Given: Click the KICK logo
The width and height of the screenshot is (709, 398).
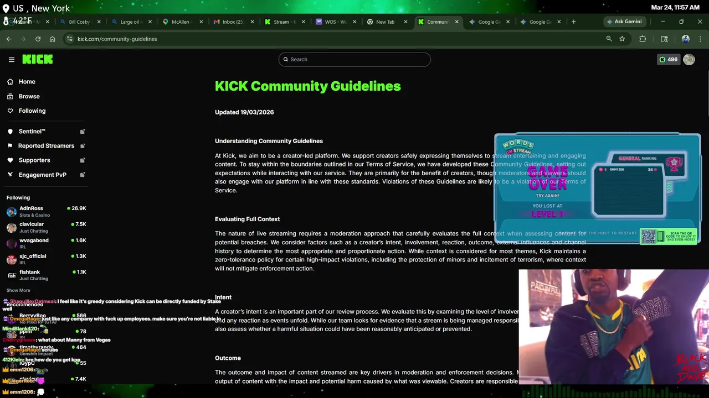Looking at the screenshot, I should [38, 59].
